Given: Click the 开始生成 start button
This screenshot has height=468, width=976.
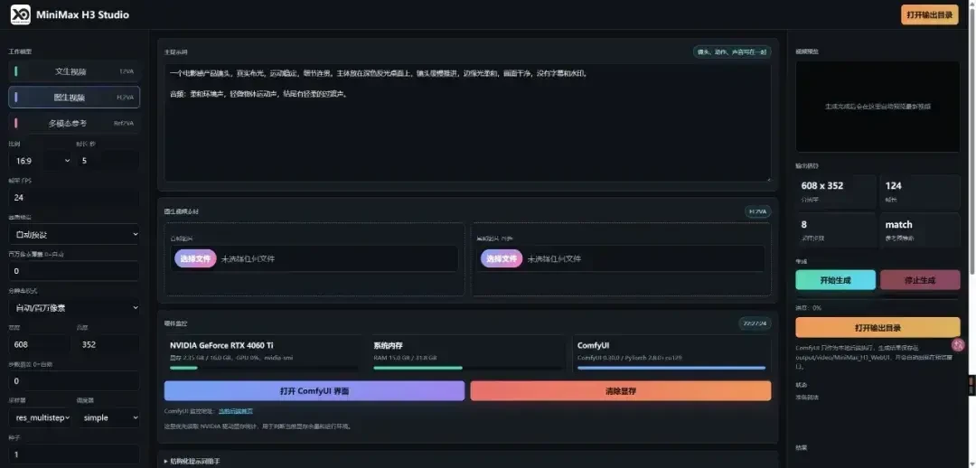Looking at the screenshot, I should coord(835,280).
